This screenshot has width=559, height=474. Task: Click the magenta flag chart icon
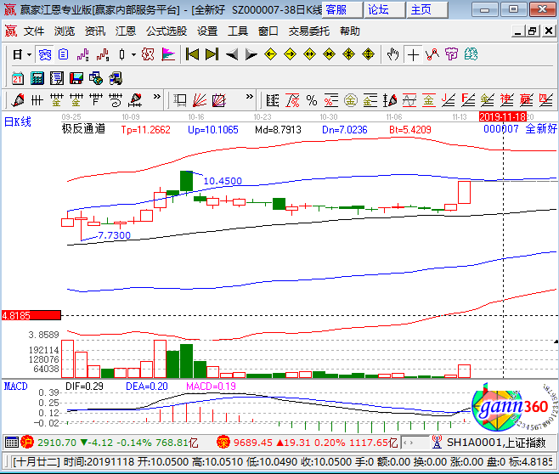168,55
